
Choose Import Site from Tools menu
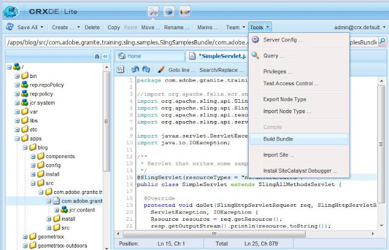pyautogui.click(x=298, y=155)
